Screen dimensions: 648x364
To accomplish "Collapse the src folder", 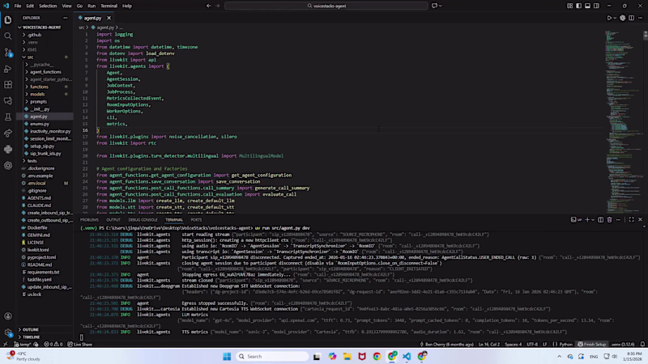I will (30, 57).
